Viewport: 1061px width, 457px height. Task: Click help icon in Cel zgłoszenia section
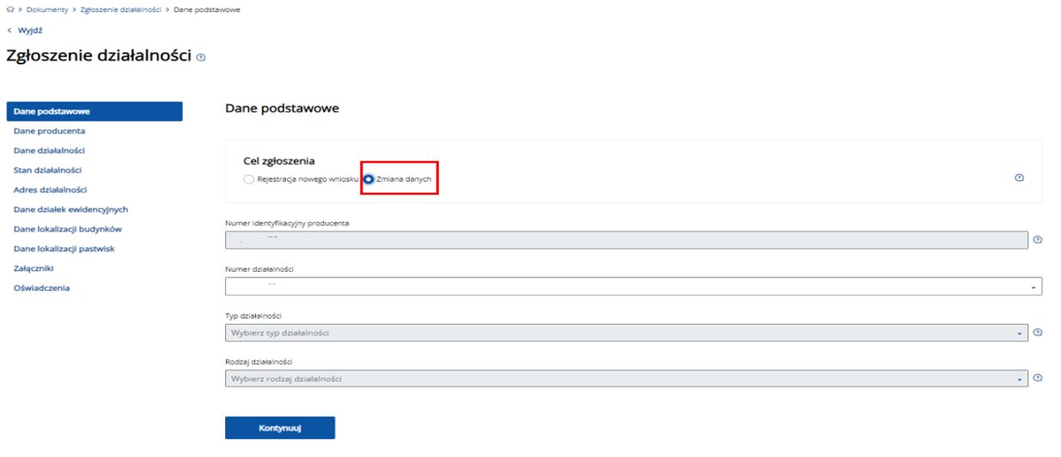pyautogui.click(x=1019, y=178)
